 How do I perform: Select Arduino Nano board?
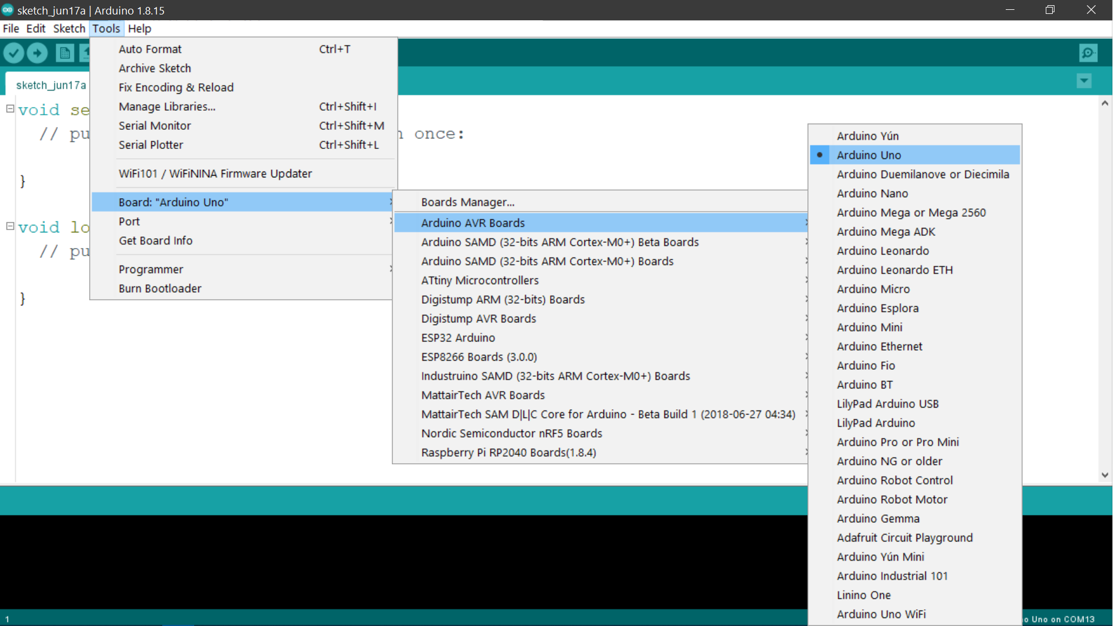pyautogui.click(x=915, y=193)
